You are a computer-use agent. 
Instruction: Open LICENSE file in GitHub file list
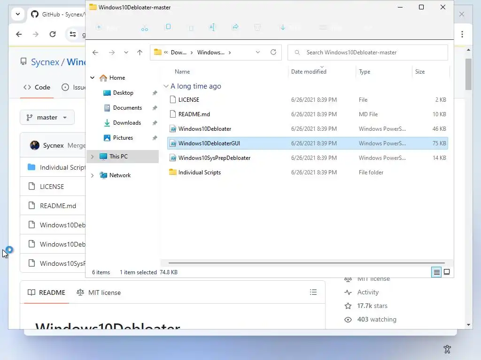[52, 187]
